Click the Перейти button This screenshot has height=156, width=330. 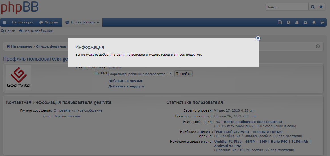[183, 74]
